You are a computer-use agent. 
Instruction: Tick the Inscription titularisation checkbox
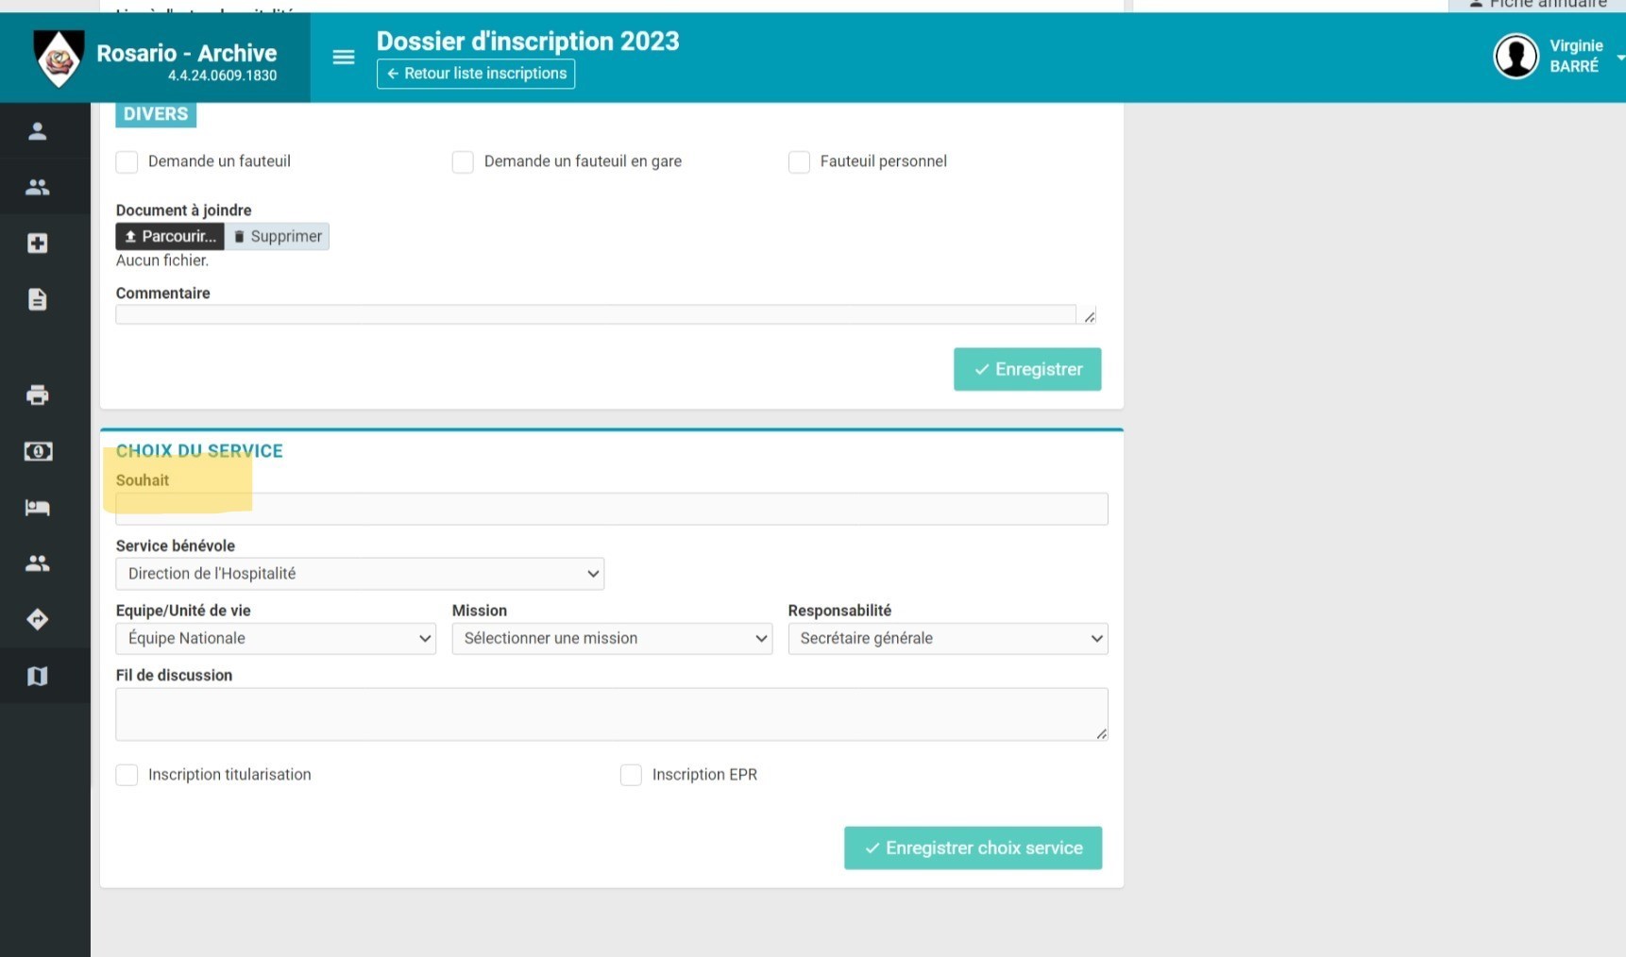pos(127,775)
